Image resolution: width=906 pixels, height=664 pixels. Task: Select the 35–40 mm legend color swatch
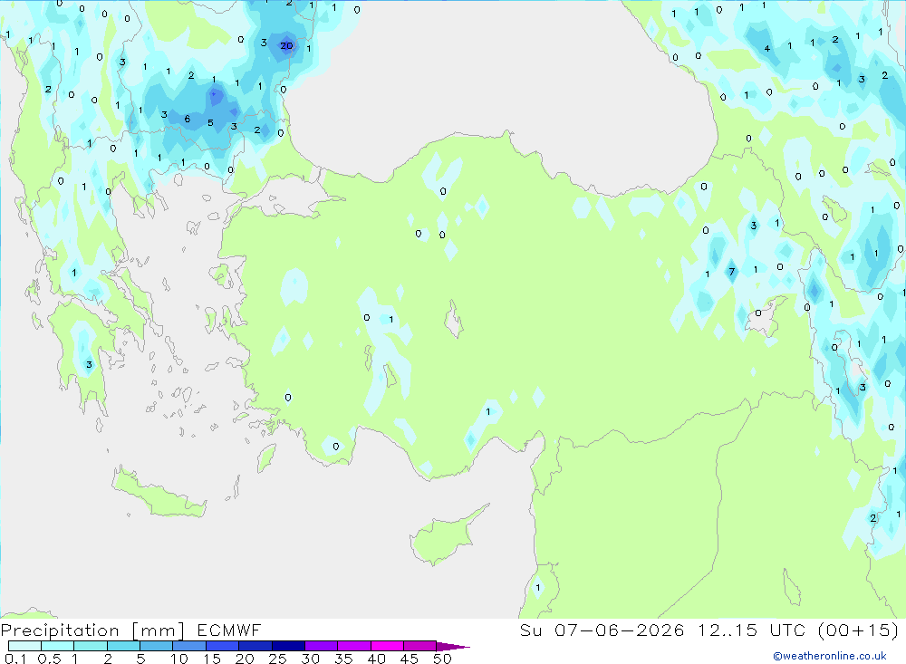click(354, 646)
